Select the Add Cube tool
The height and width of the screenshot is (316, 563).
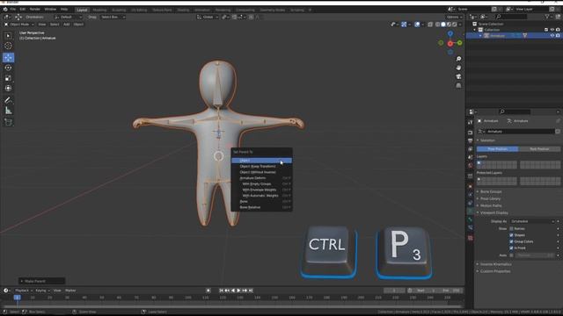[8, 122]
